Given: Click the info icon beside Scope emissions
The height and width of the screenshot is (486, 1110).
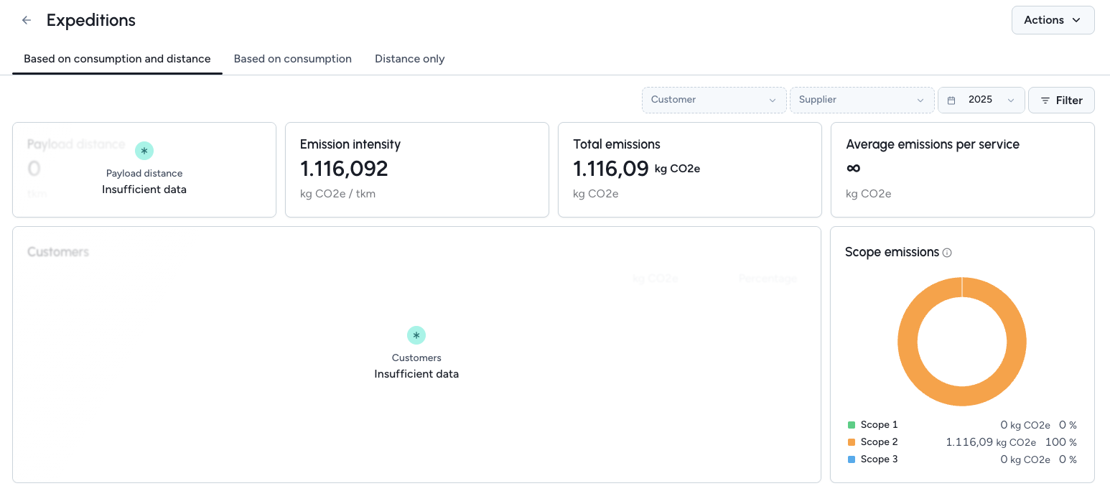Looking at the screenshot, I should [947, 253].
